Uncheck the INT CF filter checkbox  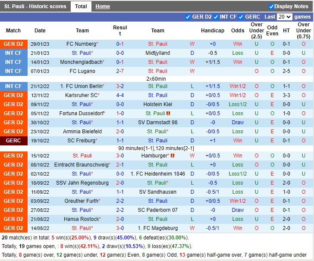215,17
